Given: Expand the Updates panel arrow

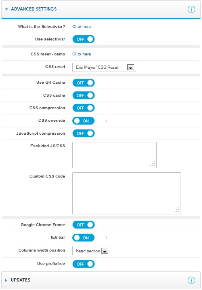Looking at the screenshot, I should pos(6,280).
